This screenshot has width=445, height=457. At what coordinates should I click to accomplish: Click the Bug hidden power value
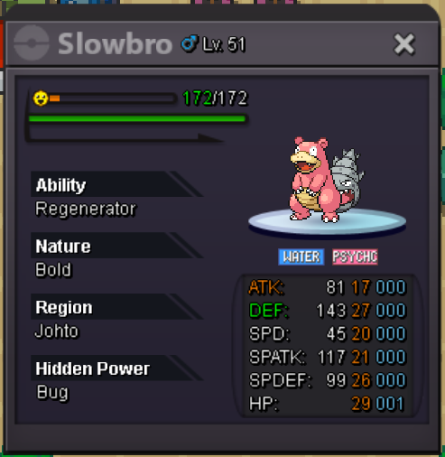[x=53, y=393]
